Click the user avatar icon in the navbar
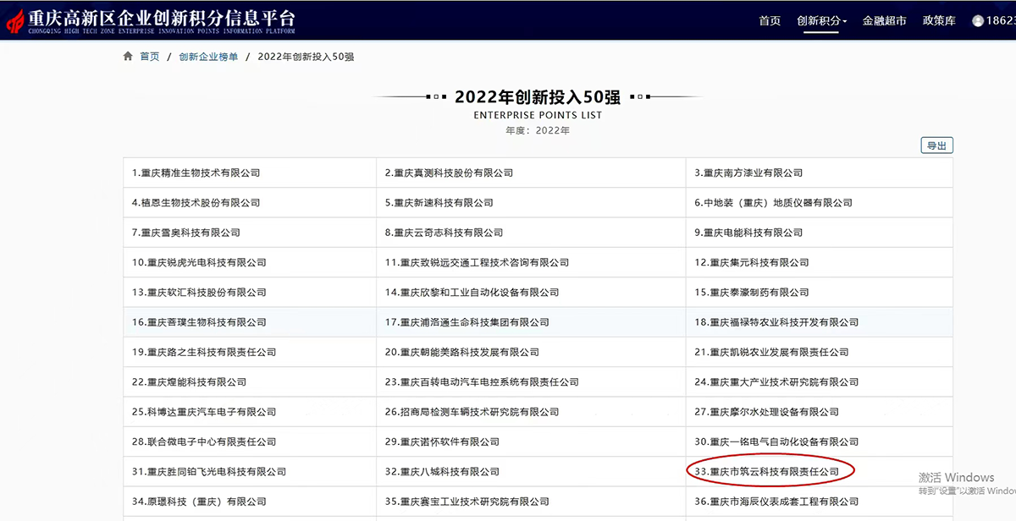 coord(978,20)
